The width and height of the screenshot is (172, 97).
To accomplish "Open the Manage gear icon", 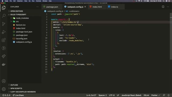I will pos(3,89).
